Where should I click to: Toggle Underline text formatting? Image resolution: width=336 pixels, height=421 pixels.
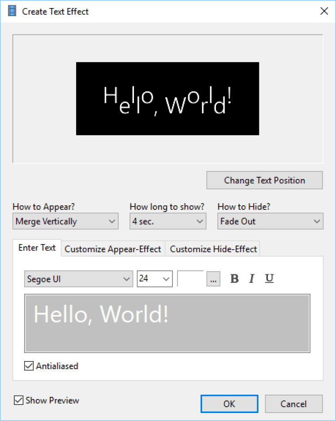(269, 279)
